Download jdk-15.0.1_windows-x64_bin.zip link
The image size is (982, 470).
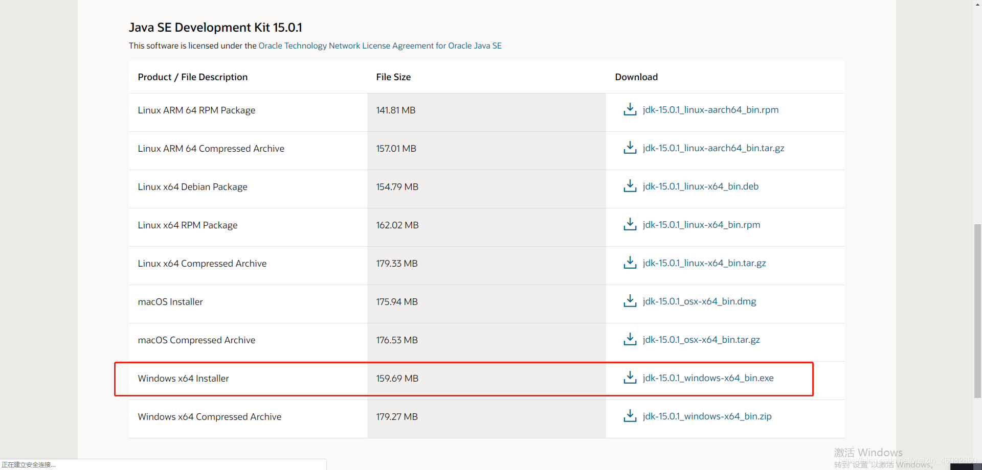(707, 416)
